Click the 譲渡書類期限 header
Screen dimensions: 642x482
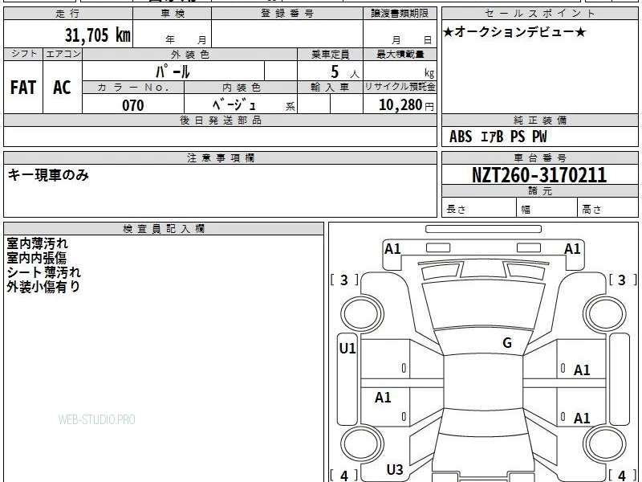[400, 14]
